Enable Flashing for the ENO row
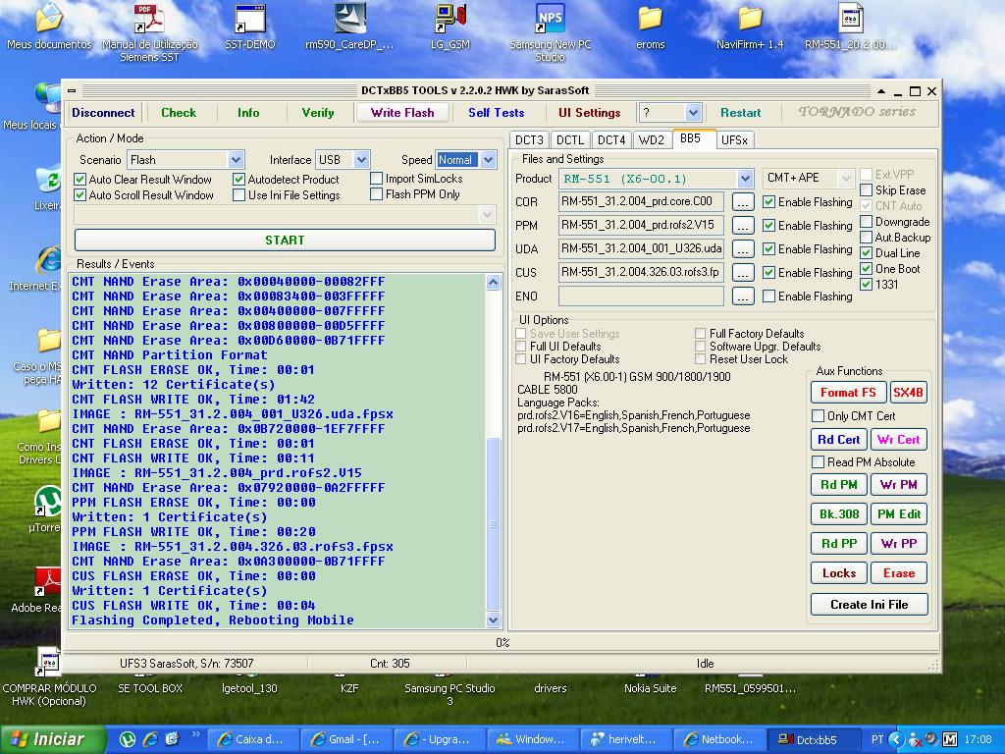Viewport: 1005px width, 754px height. click(769, 296)
